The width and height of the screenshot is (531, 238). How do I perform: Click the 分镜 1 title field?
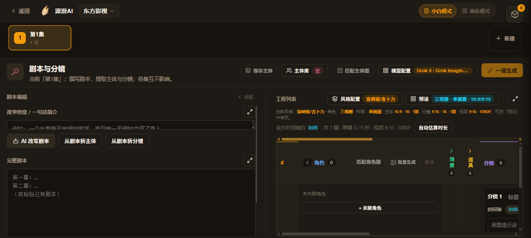513,197
